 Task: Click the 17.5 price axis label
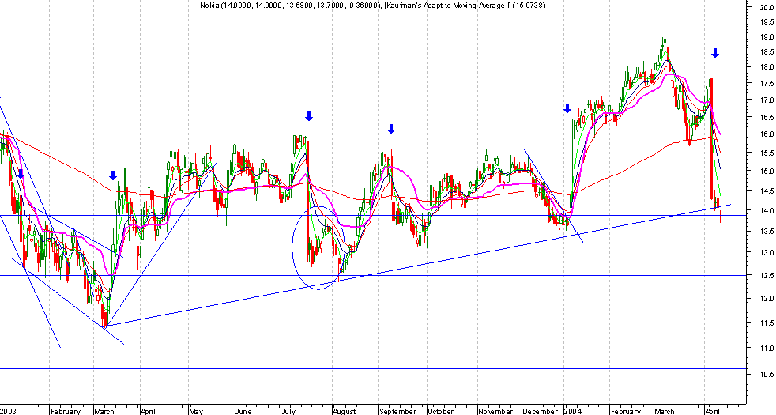click(766, 84)
